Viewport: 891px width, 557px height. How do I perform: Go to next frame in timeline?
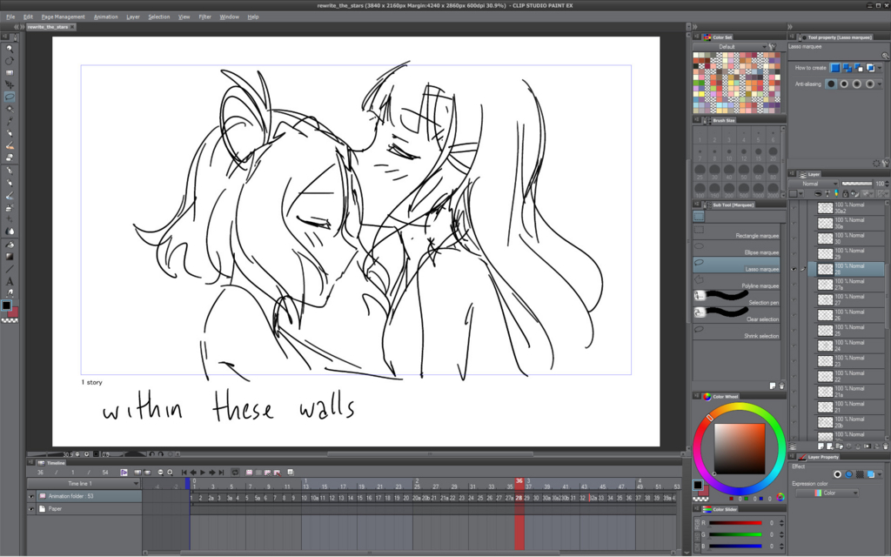pyautogui.click(x=212, y=473)
